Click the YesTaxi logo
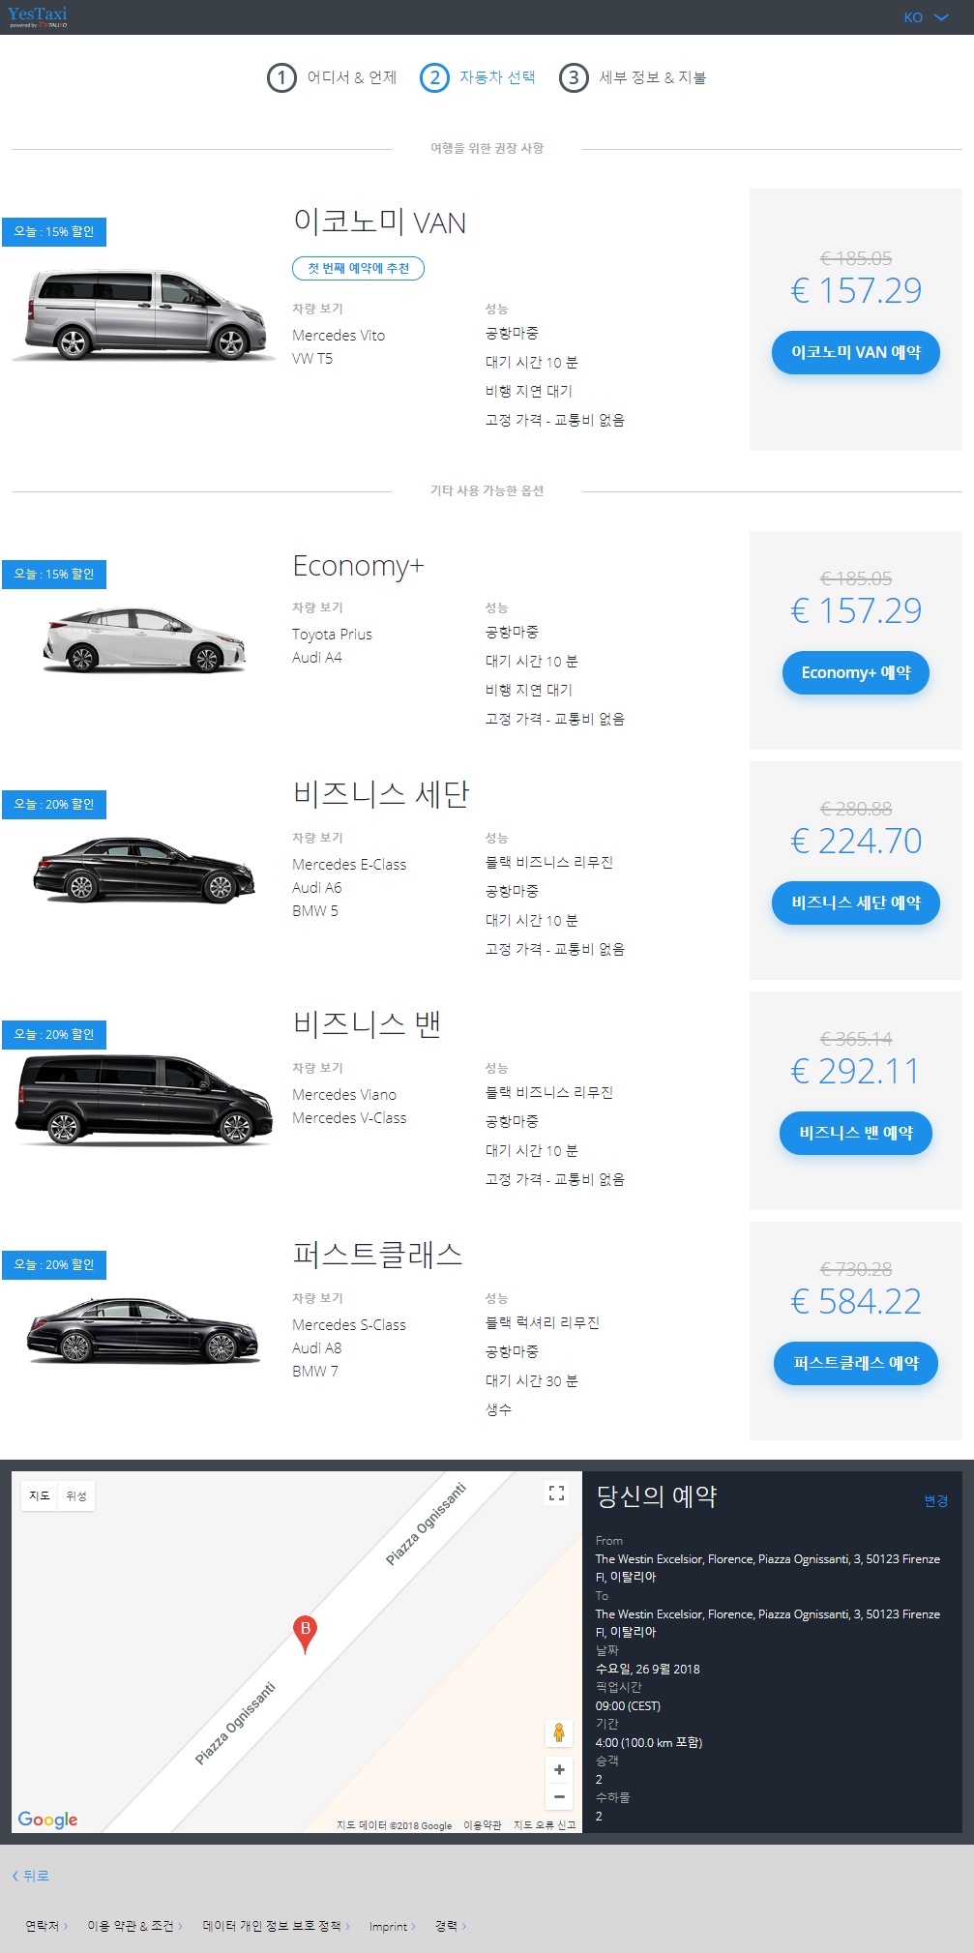 pyautogui.click(x=38, y=16)
